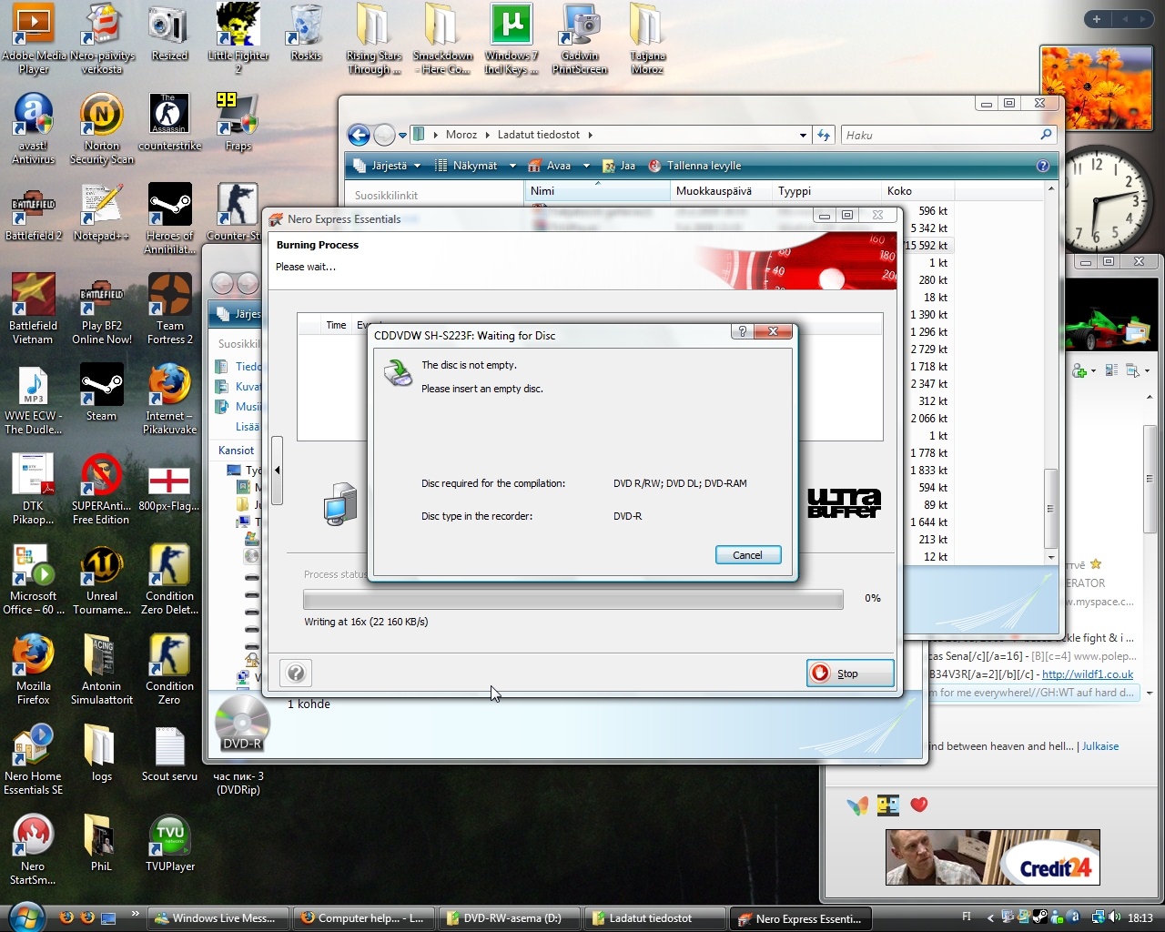Show hidden system tray icons
Viewport: 1165px width, 932px height.
(990, 917)
